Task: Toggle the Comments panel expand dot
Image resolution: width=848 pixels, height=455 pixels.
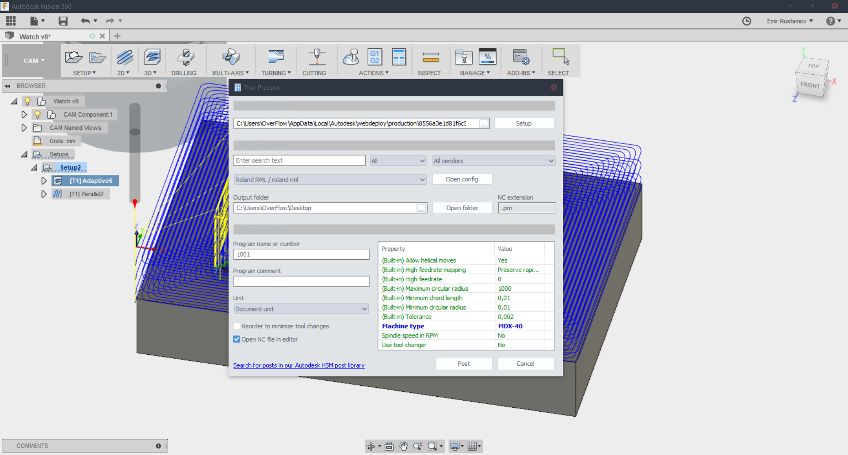Action: (158, 446)
